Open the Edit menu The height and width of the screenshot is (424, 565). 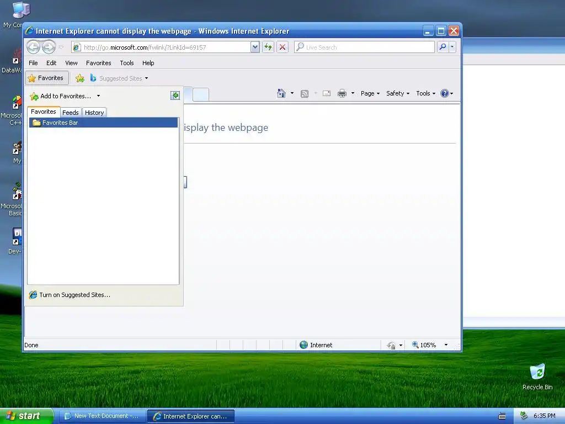pyautogui.click(x=51, y=63)
